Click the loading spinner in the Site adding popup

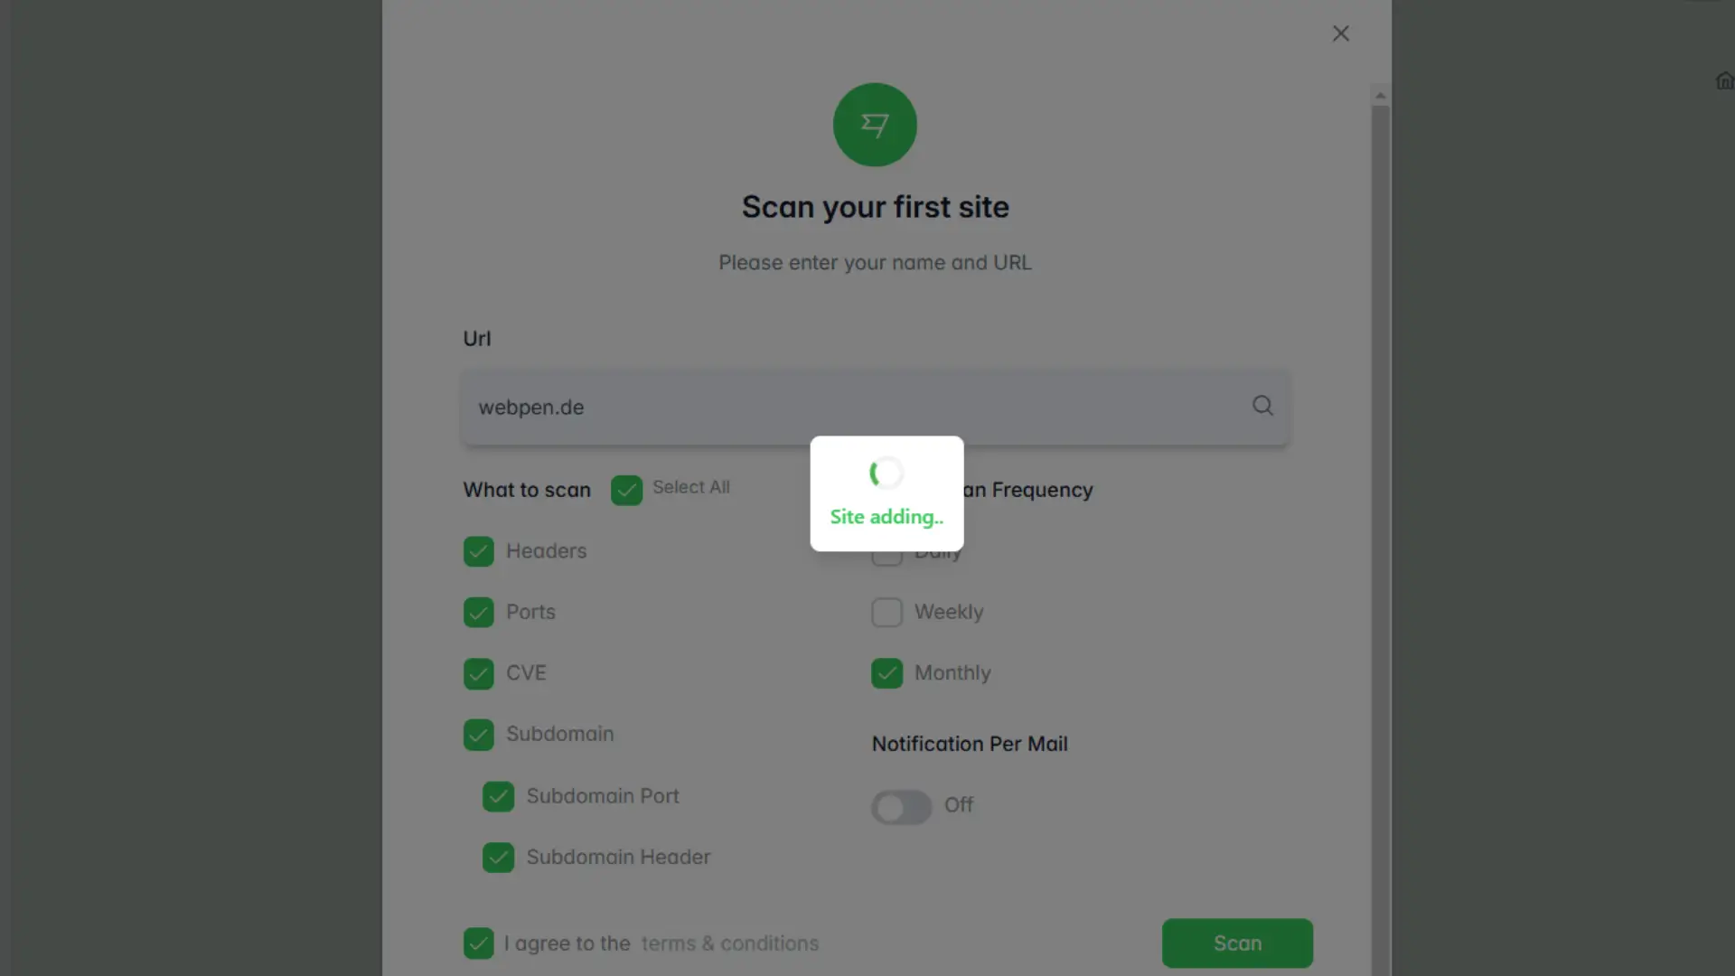(886, 473)
